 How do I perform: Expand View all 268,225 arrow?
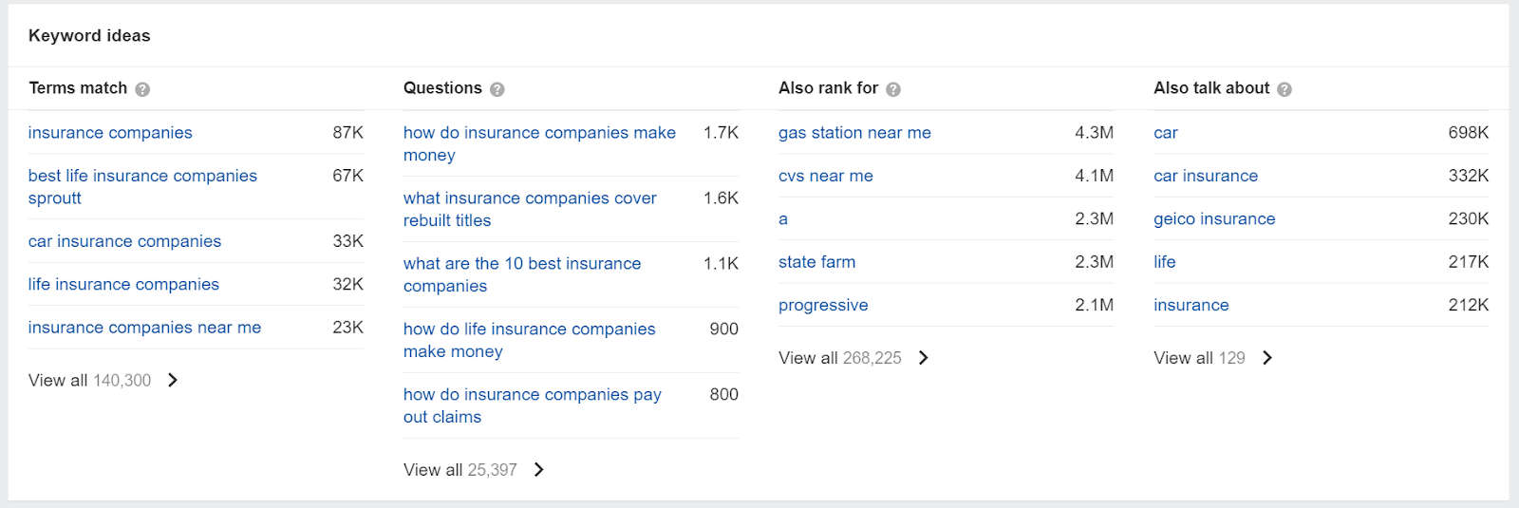point(924,358)
